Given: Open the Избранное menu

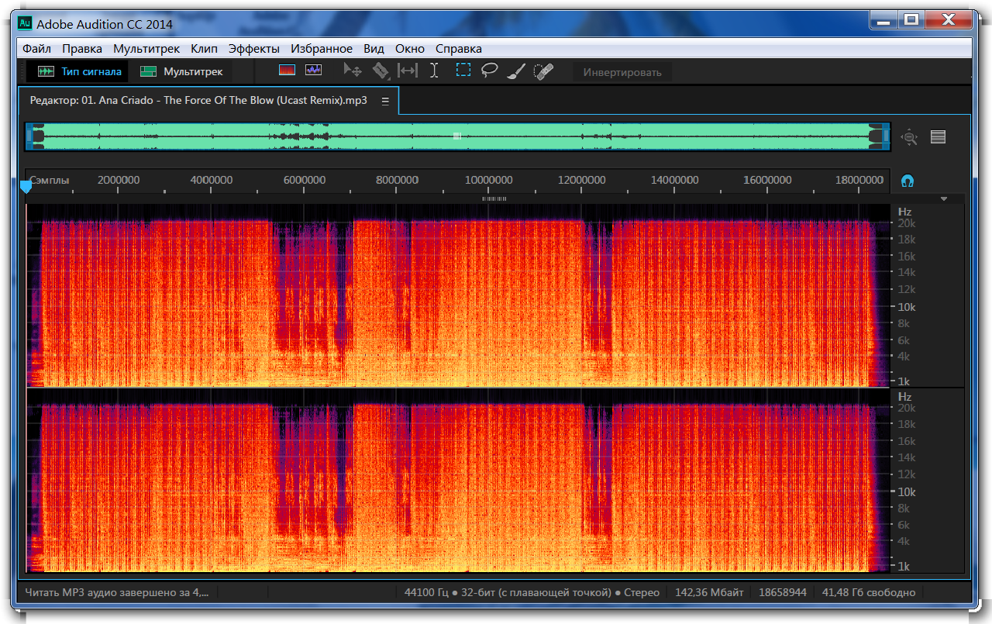Looking at the screenshot, I should click(321, 48).
